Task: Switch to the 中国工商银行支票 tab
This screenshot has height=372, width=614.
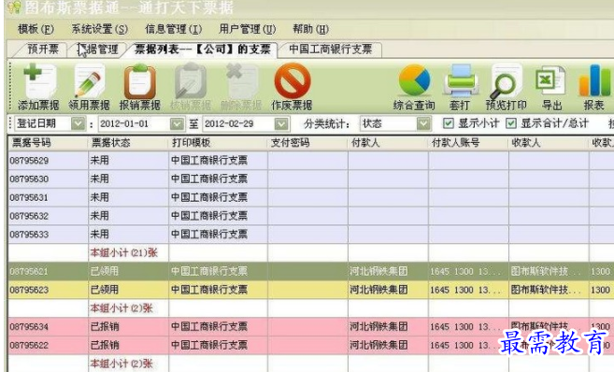Action: pos(331,50)
